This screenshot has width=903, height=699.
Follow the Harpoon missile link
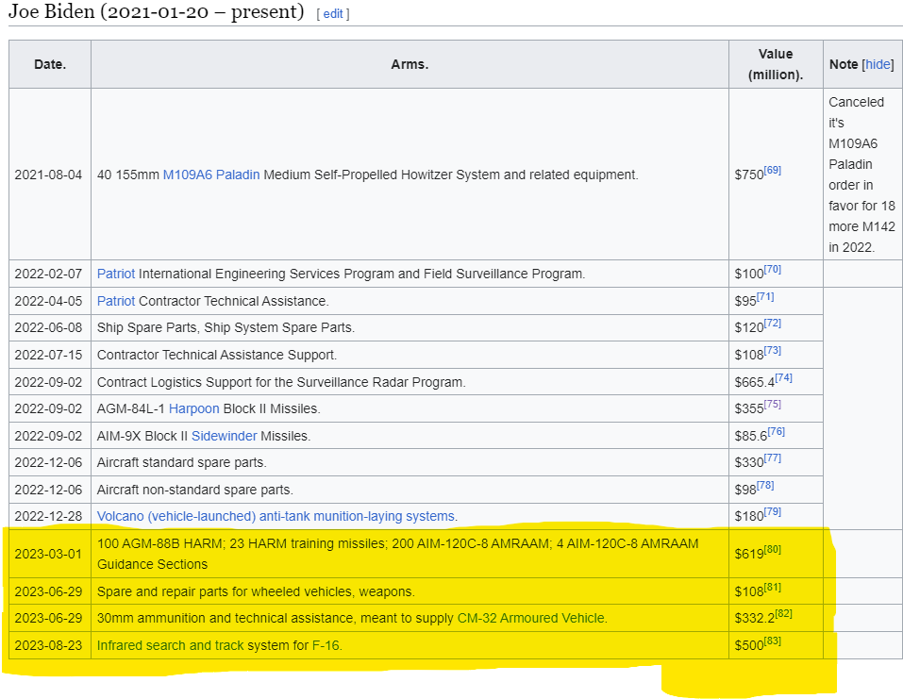coord(194,408)
